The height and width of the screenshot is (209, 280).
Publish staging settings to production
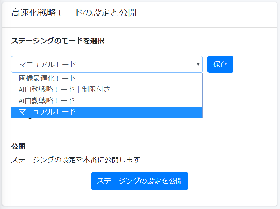[140, 181]
